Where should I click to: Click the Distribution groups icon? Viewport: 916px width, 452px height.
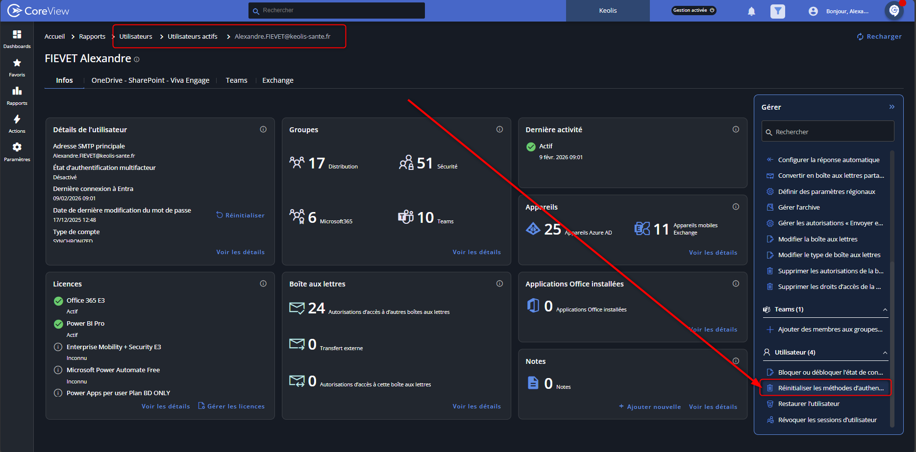pos(297,162)
